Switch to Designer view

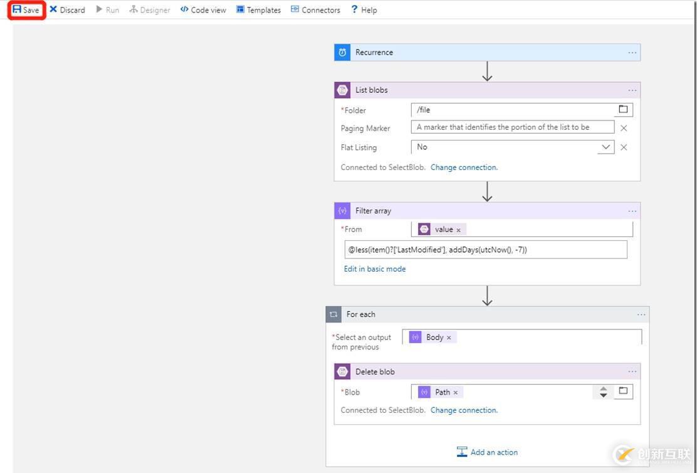pos(150,10)
